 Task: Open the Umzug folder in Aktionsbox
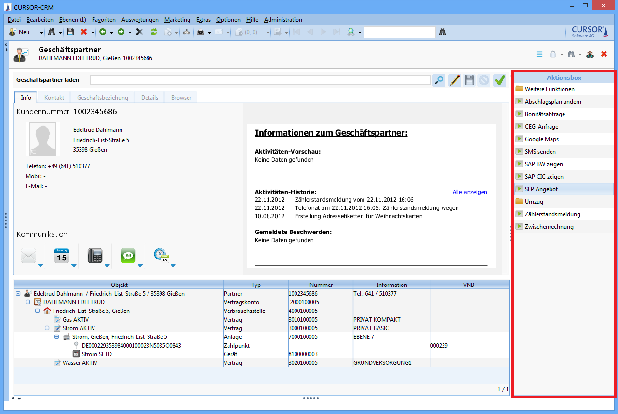[534, 202]
